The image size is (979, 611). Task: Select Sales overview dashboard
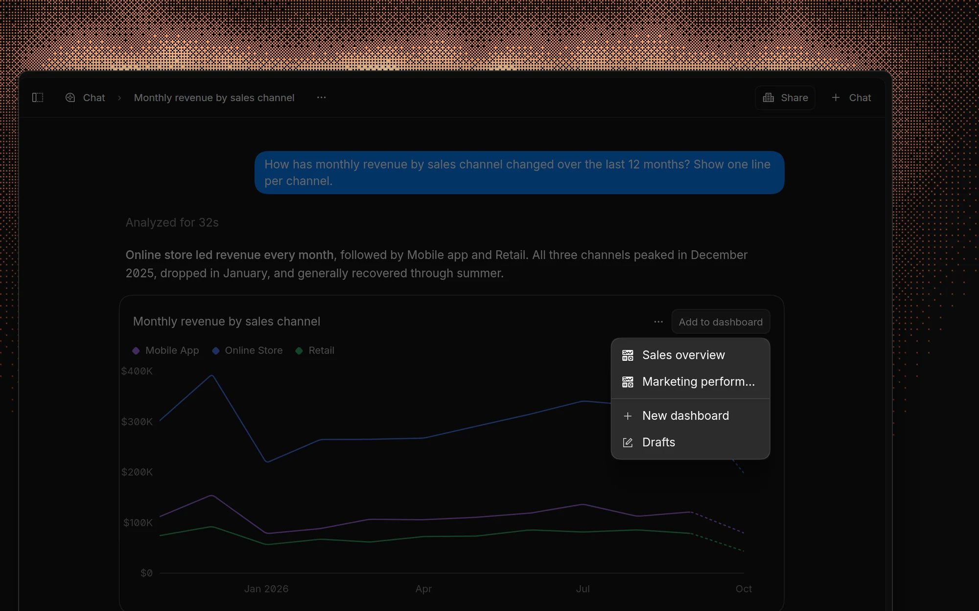coord(690,355)
